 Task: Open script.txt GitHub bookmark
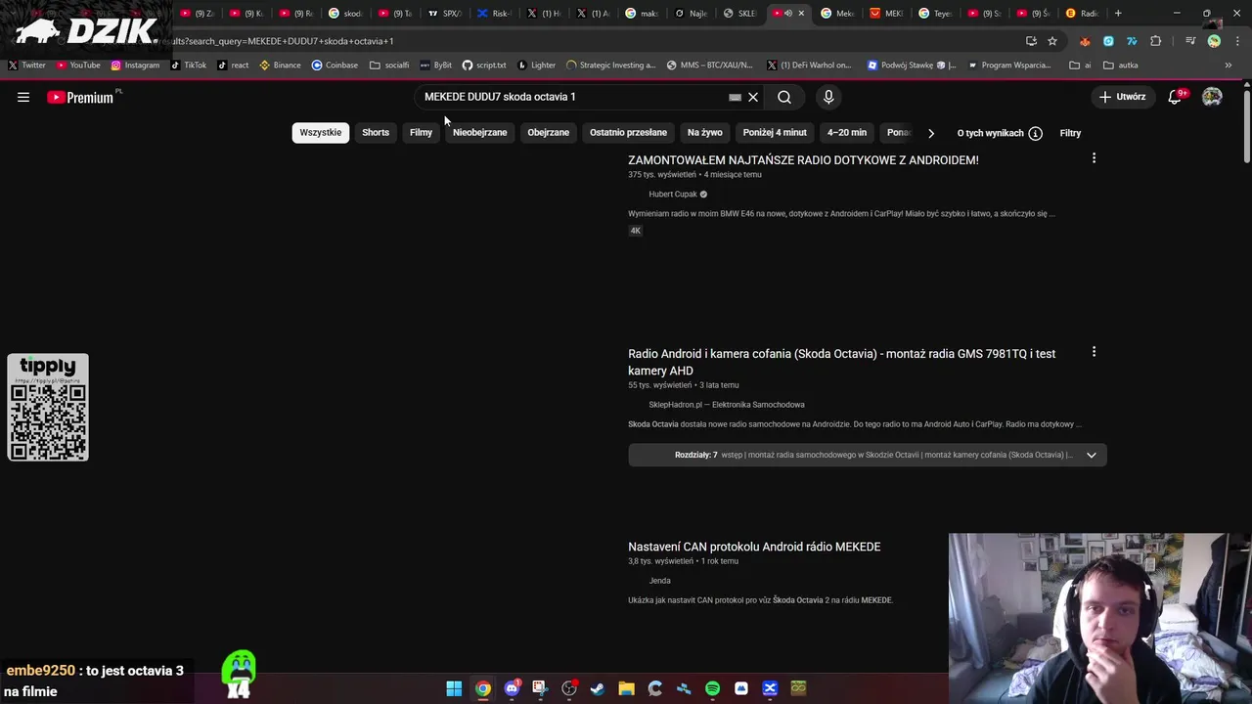point(484,66)
